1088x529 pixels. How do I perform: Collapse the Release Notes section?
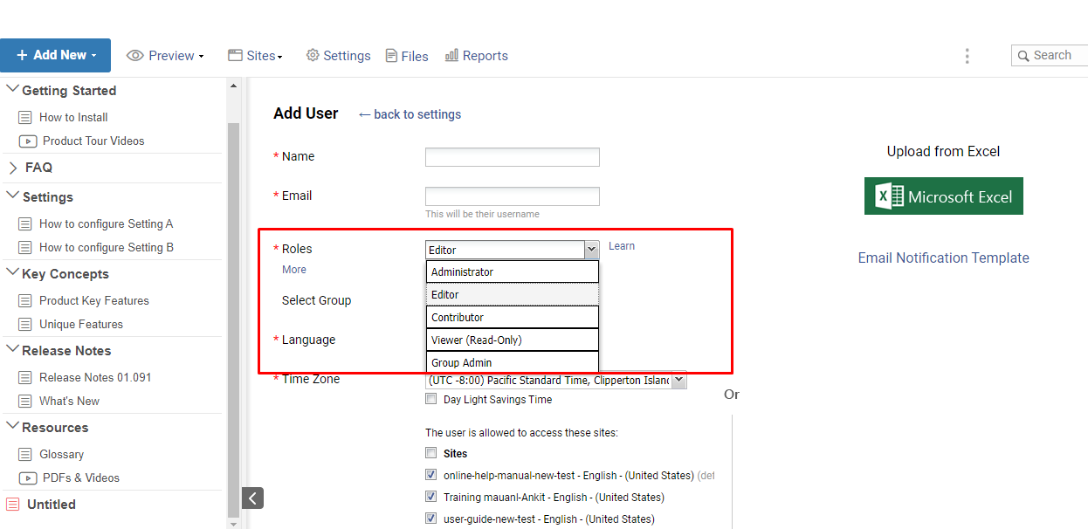12,350
